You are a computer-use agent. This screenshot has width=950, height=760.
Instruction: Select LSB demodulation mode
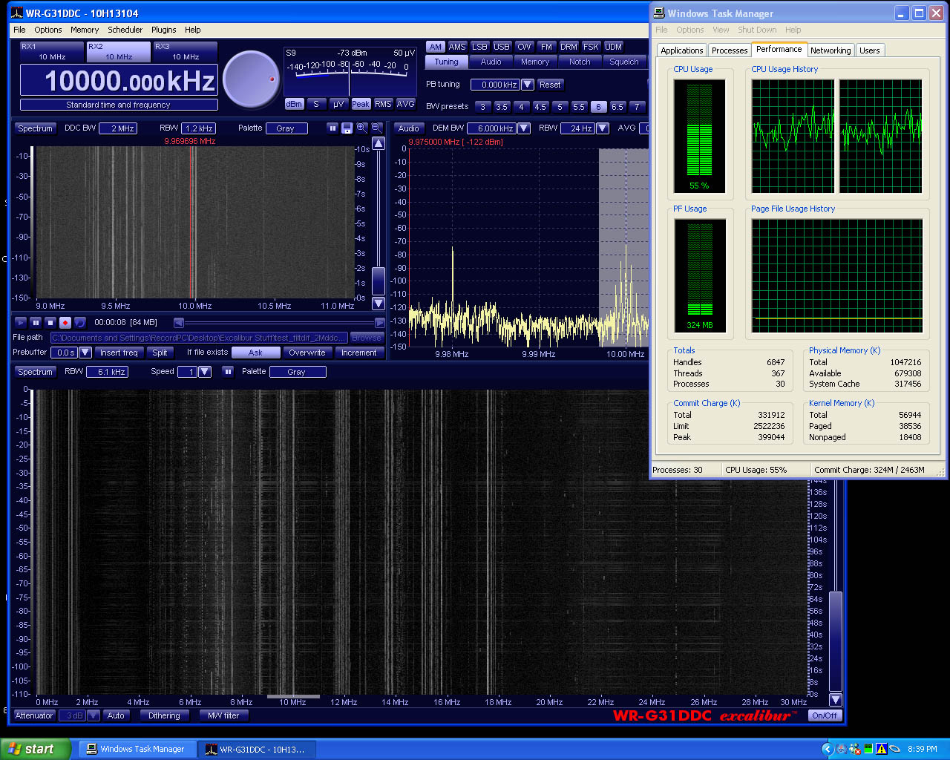point(480,47)
